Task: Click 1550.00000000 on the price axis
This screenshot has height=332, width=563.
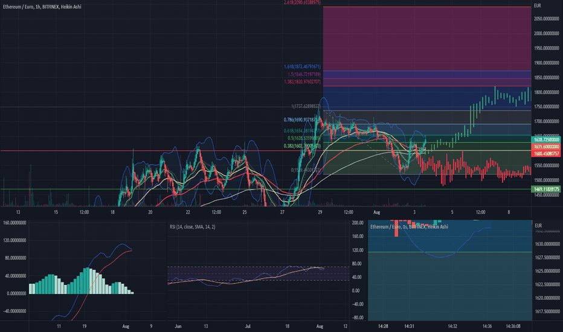Action: tap(547, 165)
